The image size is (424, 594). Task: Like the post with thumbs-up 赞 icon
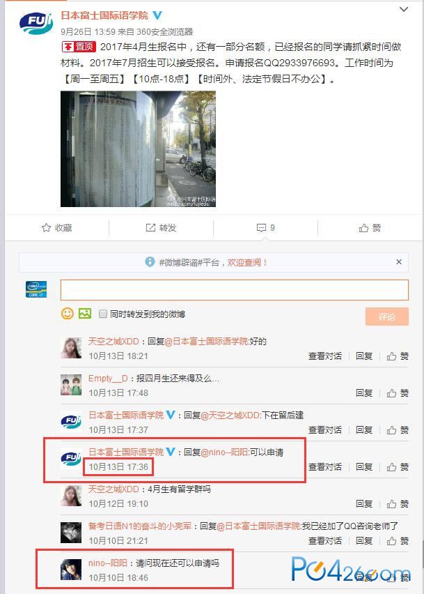tap(363, 228)
